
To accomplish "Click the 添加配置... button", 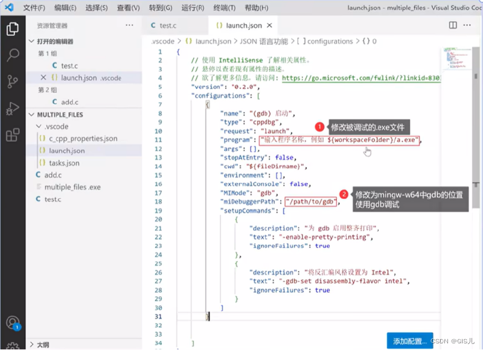I will pos(410,341).
